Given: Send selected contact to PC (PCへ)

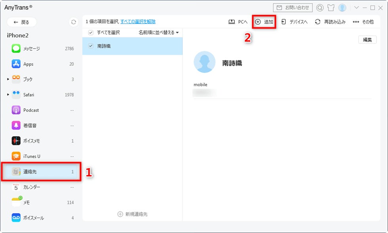Looking at the screenshot, I should click(x=238, y=22).
